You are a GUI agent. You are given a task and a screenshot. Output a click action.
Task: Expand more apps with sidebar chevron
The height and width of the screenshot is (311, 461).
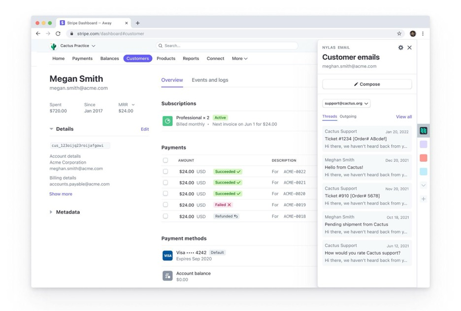coord(424,186)
